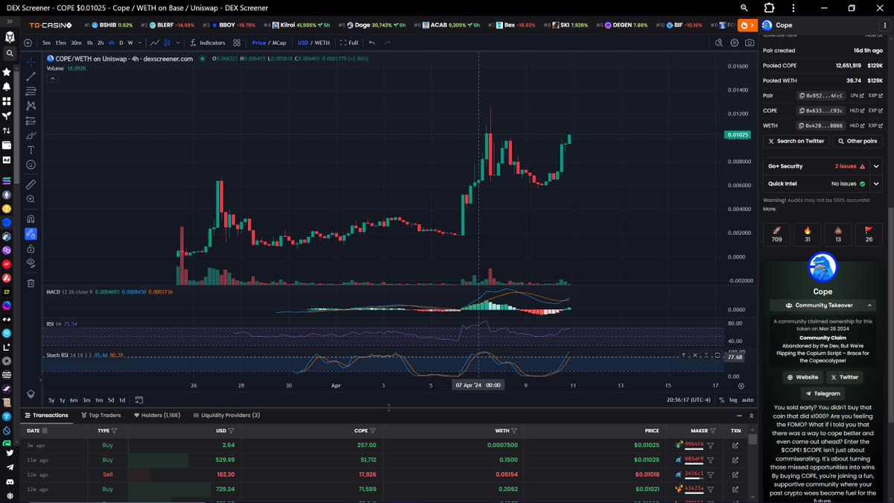Select the 1h timeframe

[x=89, y=42]
